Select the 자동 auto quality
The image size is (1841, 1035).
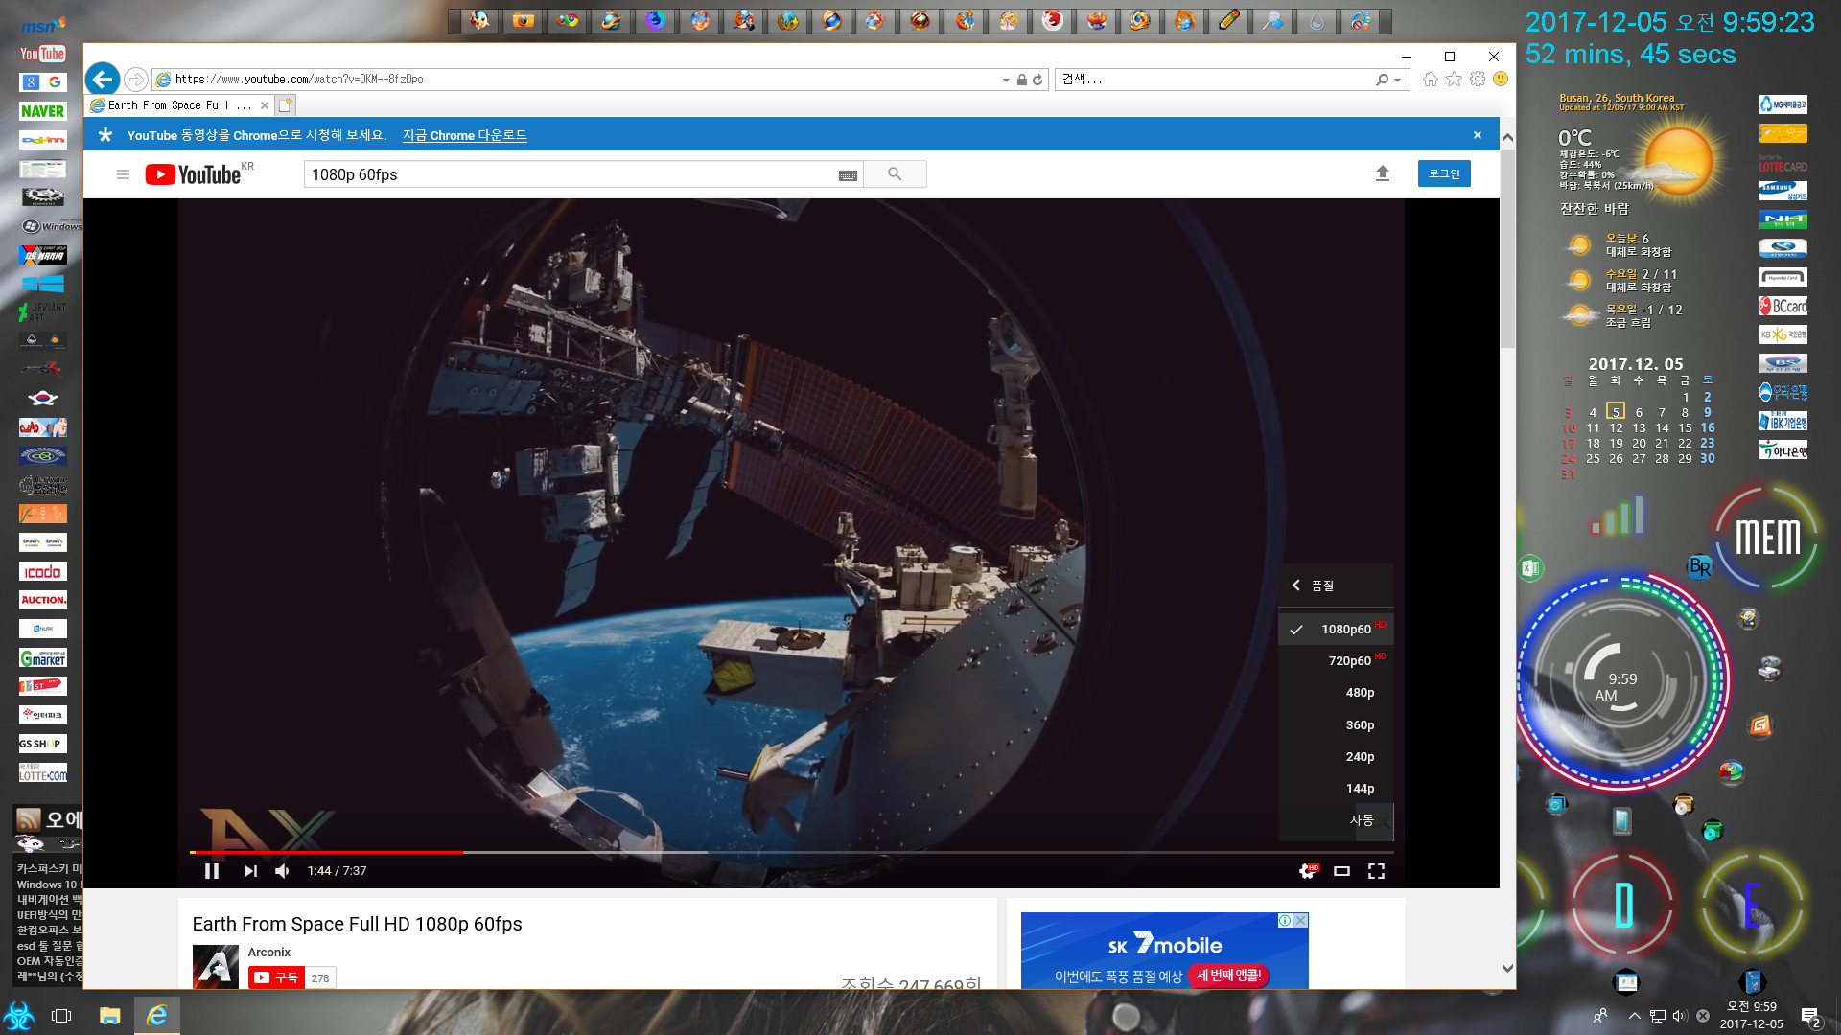[1336, 820]
